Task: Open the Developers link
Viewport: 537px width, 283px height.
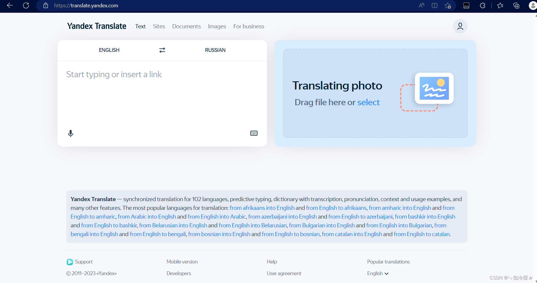Action: coord(179,273)
